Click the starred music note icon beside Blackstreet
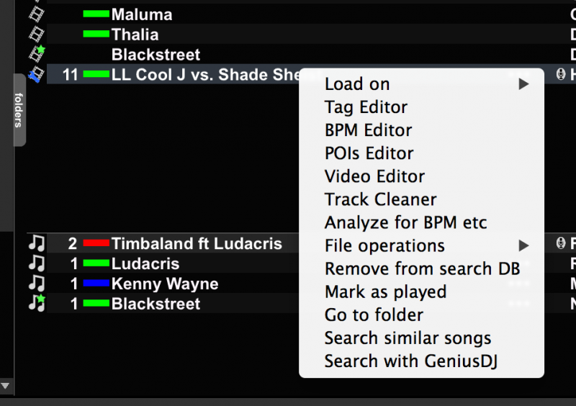The height and width of the screenshot is (406, 576). click(x=37, y=304)
